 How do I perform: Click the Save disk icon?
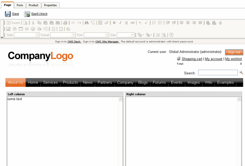[8, 14]
